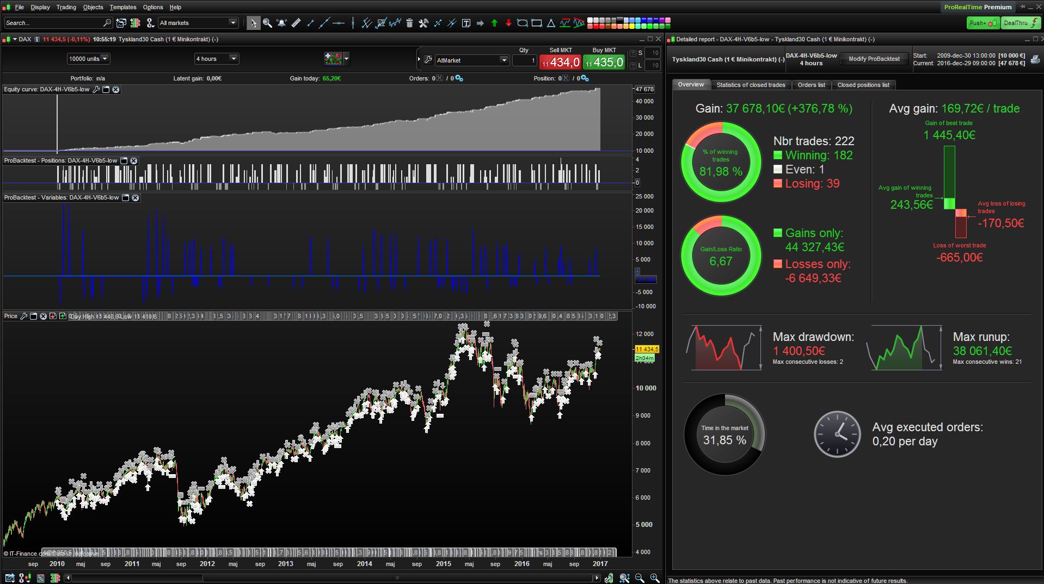Select the Overview tab
Image resolution: width=1044 pixels, height=584 pixels.
[691, 84]
